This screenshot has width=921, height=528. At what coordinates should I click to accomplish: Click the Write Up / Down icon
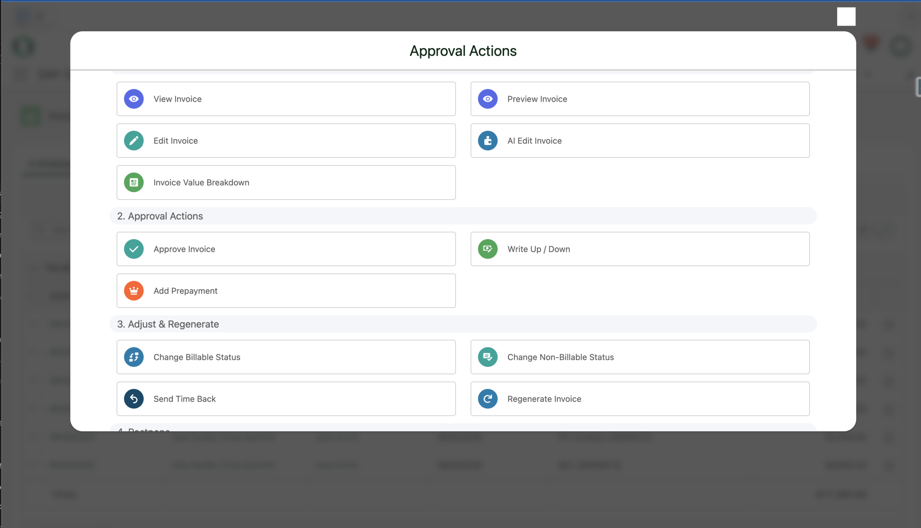487,249
